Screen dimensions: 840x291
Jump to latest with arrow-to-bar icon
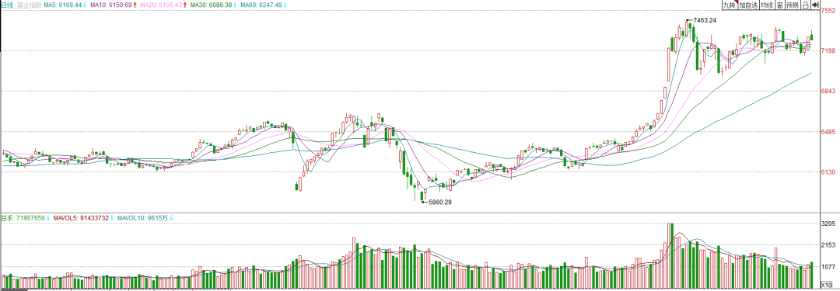pos(815,5)
